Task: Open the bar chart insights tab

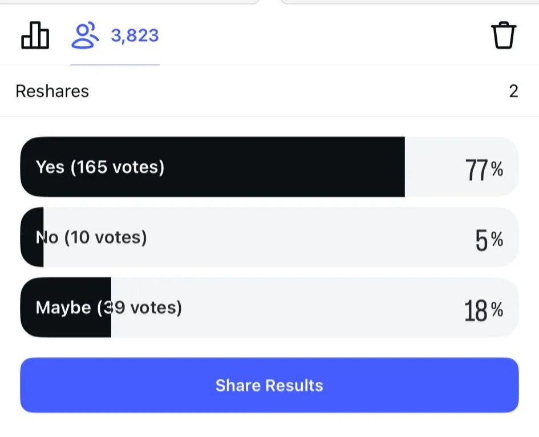Action: tap(35, 36)
